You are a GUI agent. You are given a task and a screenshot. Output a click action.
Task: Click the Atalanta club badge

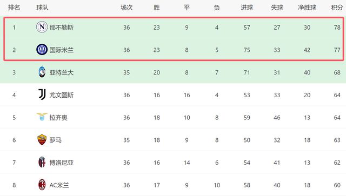point(42,72)
